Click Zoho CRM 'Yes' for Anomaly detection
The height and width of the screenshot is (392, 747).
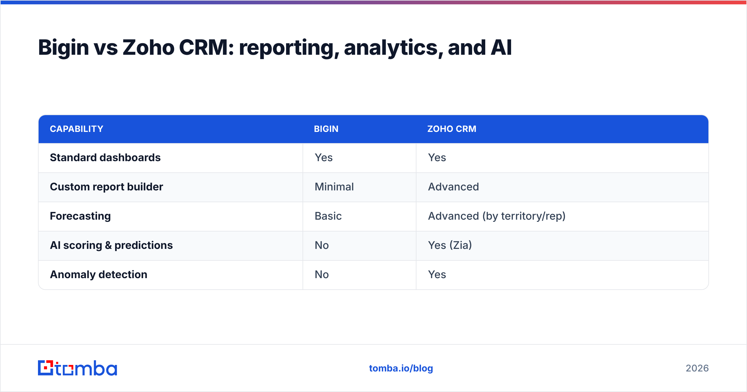(437, 274)
